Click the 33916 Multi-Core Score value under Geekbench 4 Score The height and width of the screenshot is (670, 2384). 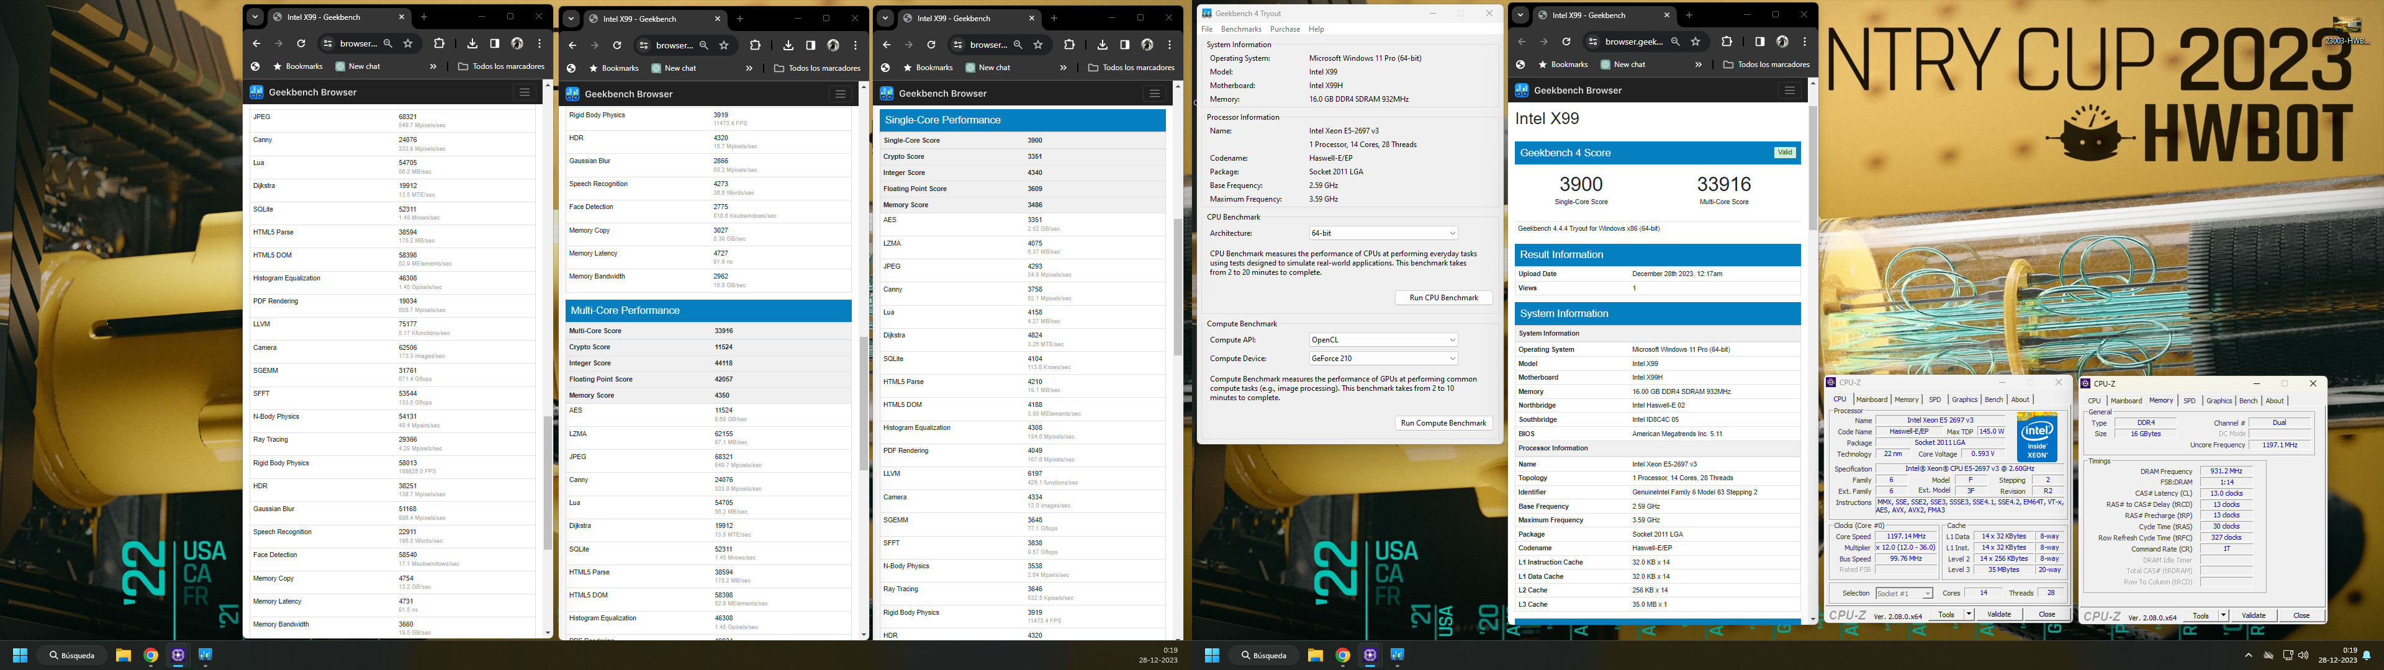[x=1723, y=184]
